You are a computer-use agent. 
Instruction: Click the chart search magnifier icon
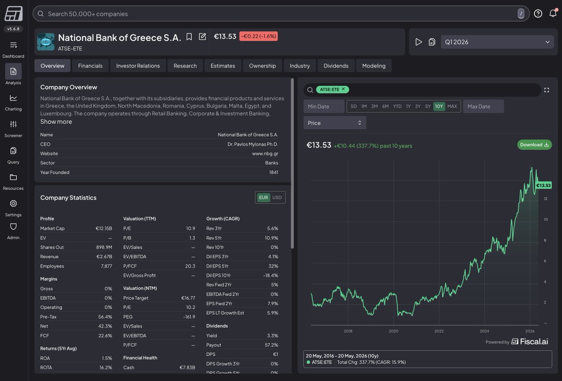click(x=310, y=90)
